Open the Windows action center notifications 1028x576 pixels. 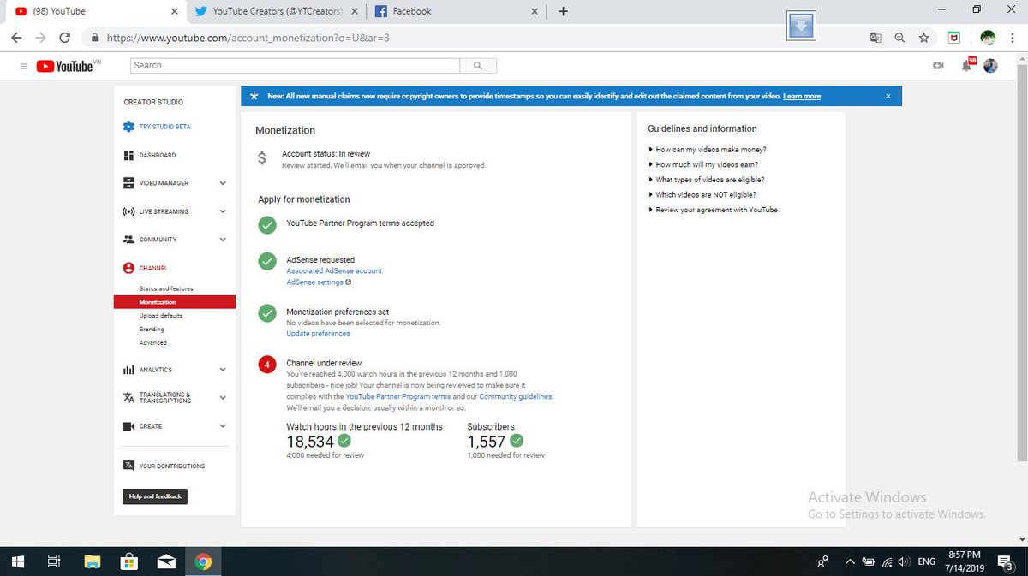[1007, 562]
